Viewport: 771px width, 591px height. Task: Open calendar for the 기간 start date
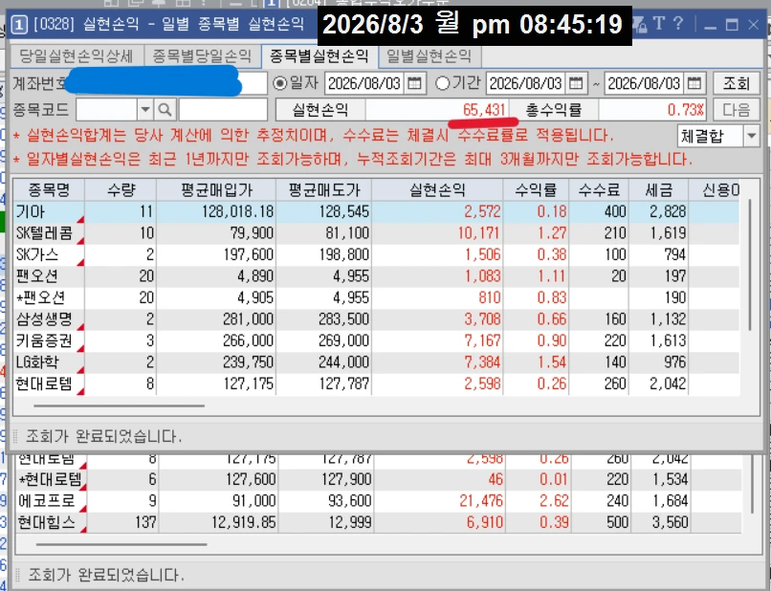coord(576,83)
